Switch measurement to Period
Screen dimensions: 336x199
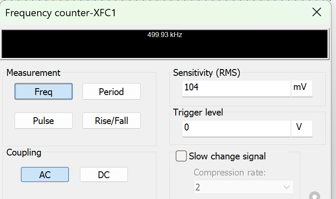point(111,92)
